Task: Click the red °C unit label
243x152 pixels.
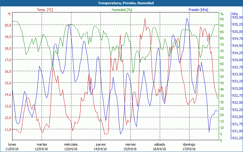Action: pyautogui.click(x=9, y=14)
